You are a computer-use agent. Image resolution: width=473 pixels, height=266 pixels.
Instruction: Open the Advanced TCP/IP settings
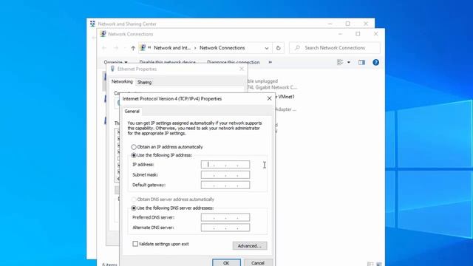click(x=250, y=246)
